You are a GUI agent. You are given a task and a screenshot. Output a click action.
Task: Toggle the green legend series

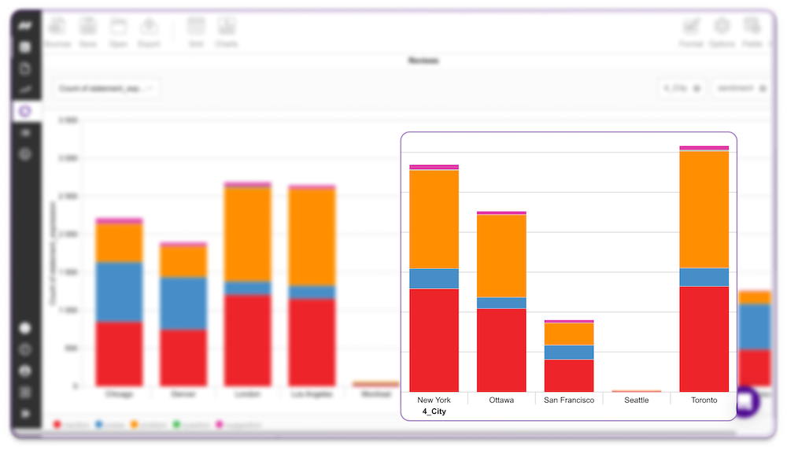[191, 425]
